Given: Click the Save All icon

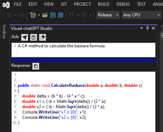Looking at the screenshot, I should click(61, 15).
